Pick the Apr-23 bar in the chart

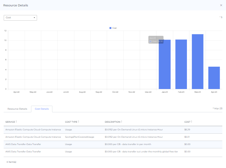[214, 78]
